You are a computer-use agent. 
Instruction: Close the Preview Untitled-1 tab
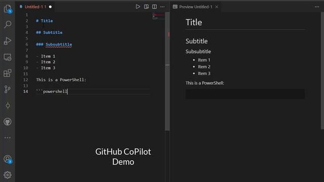coord(217,7)
